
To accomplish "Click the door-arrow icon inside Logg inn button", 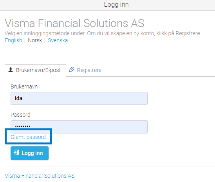I will click(16, 153).
